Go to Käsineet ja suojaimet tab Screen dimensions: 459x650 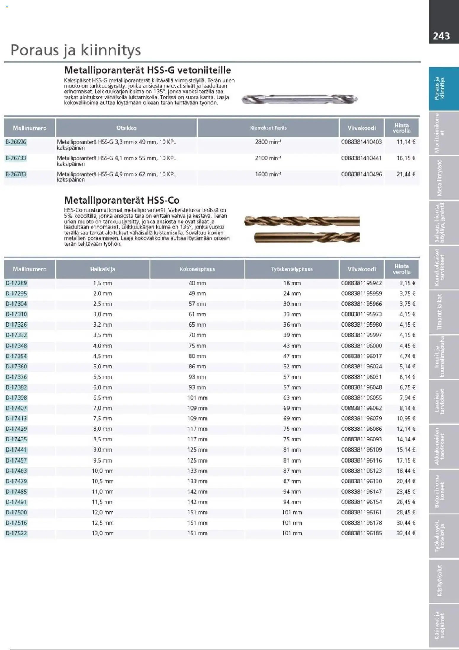point(444,626)
